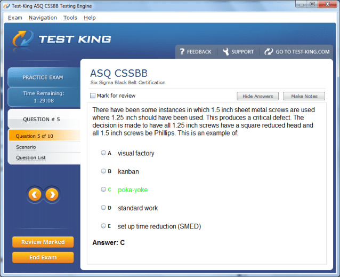Choose answer C poka-yoke

[x=103, y=189]
